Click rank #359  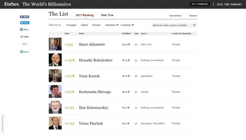coord(69,45)
